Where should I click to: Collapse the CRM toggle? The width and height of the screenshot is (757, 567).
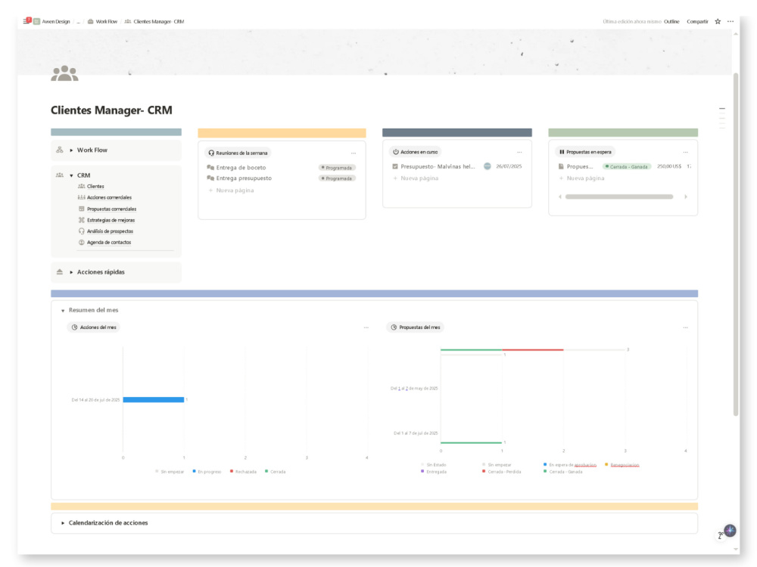point(71,175)
